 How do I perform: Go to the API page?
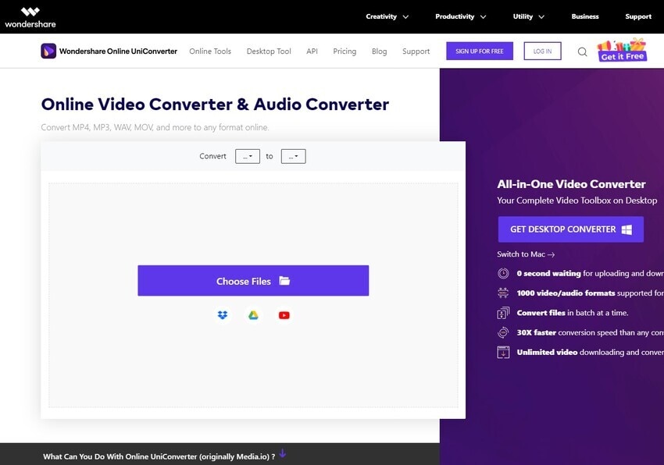point(312,51)
